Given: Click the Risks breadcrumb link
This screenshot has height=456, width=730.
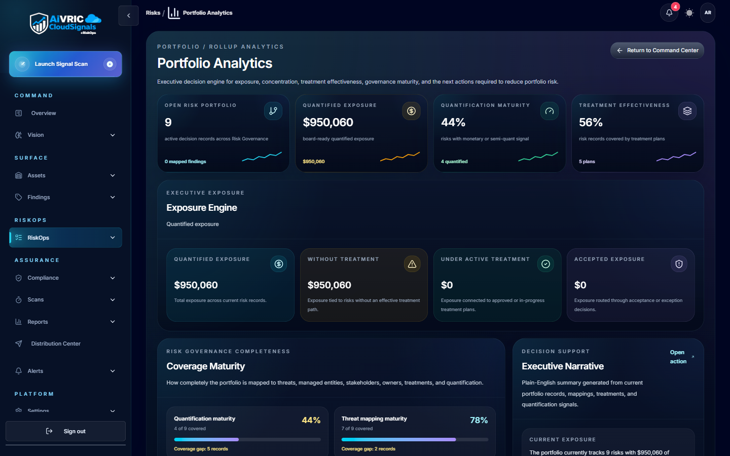Looking at the screenshot, I should (x=153, y=13).
